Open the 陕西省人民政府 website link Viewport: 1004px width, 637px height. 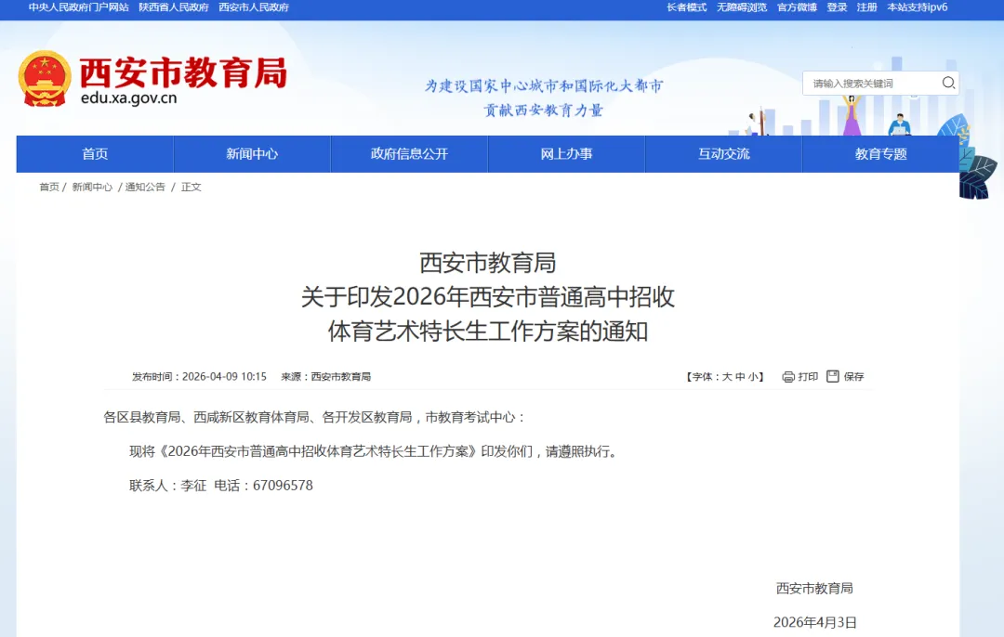[x=174, y=7]
